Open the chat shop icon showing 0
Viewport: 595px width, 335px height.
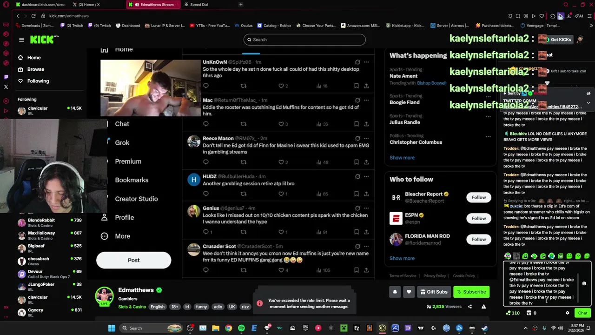[x=531, y=313]
